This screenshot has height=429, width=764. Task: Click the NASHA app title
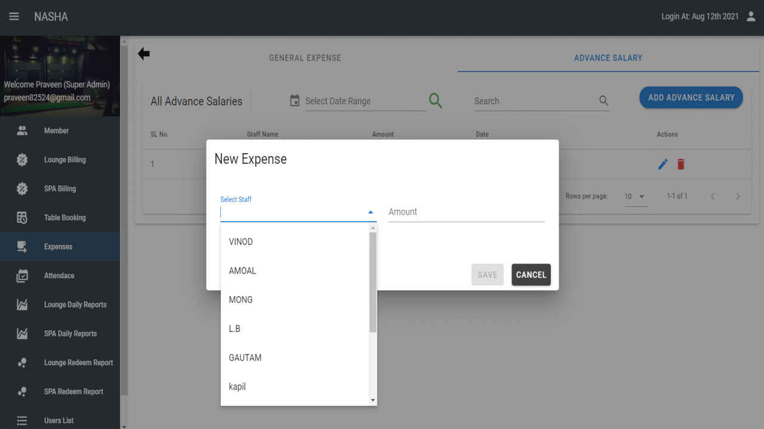click(x=51, y=17)
